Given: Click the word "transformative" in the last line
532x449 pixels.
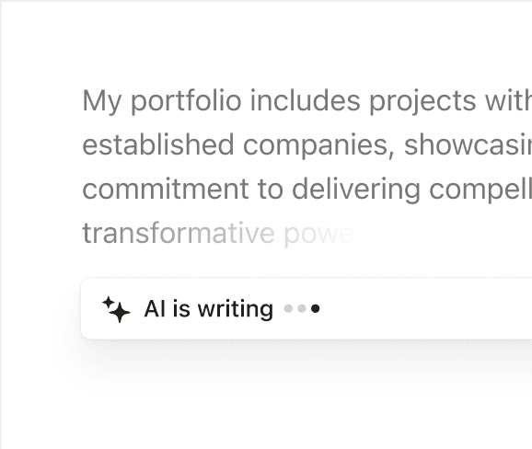Looking at the screenshot, I should click(179, 233).
